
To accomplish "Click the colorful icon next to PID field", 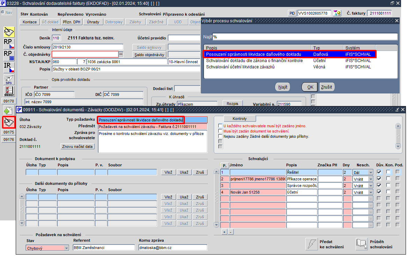I will point(337,13).
